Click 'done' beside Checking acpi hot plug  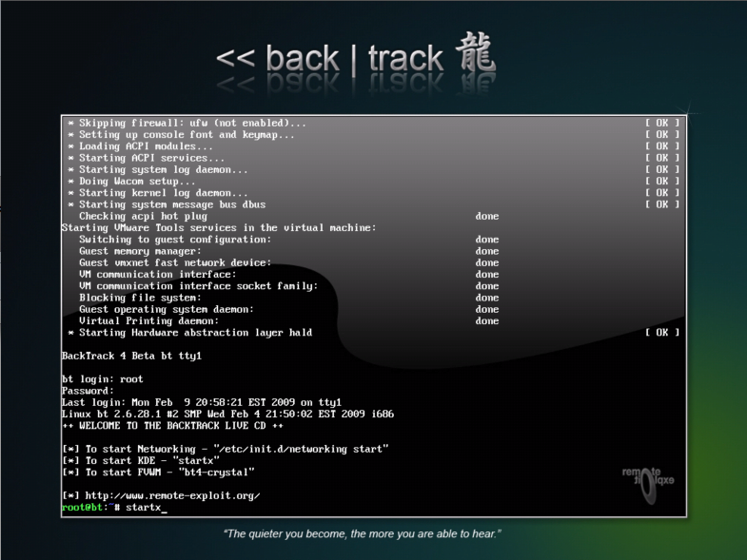click(487, 216)
